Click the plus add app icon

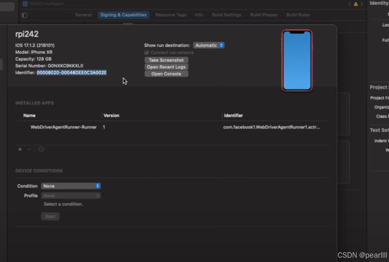coord(20,149)
